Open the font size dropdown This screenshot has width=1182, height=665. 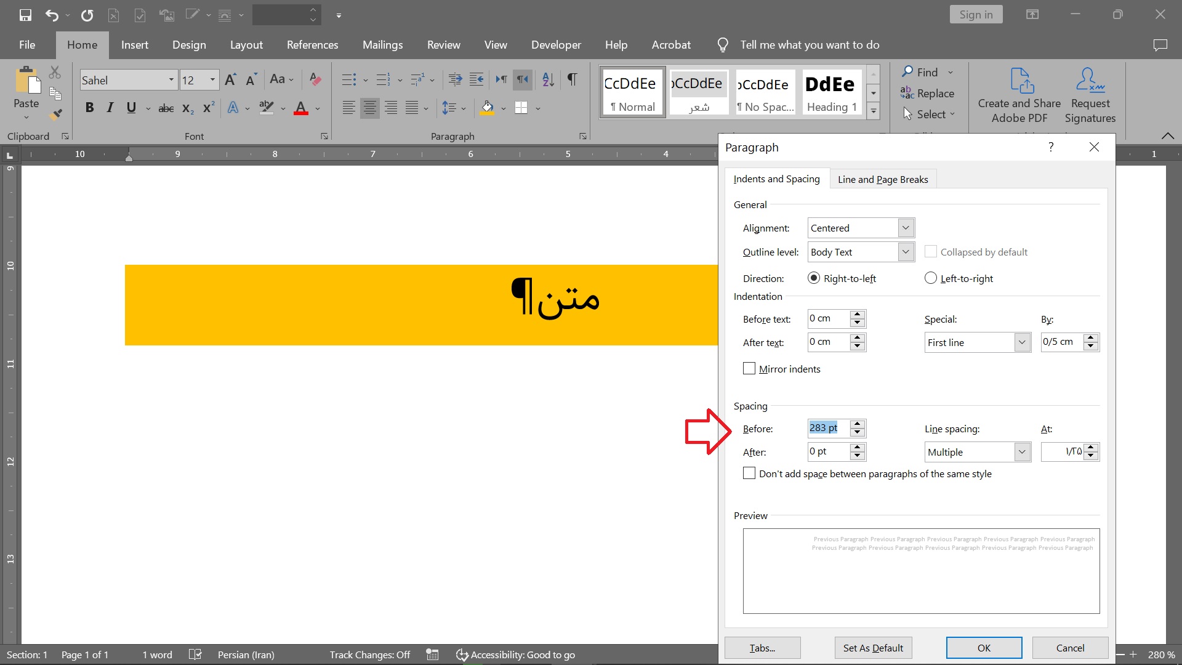pos(212,80)
